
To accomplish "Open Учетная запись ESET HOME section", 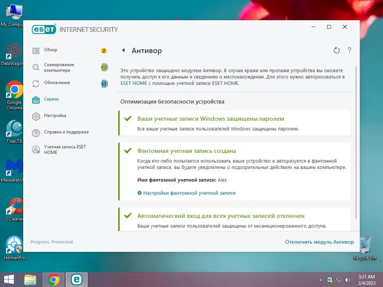I will [x=65, y=149].
